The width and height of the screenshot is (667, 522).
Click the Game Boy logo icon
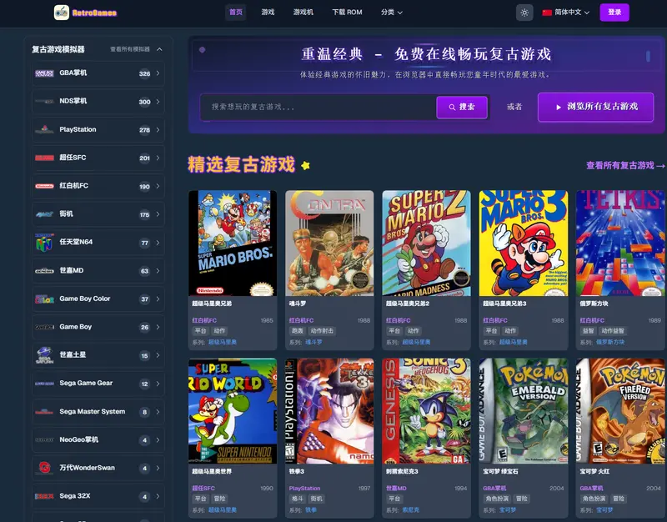coord(44,327)
